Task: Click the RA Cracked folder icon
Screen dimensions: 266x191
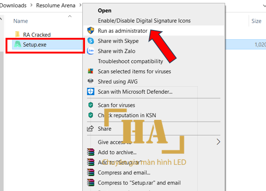Action: click(18, 35)
